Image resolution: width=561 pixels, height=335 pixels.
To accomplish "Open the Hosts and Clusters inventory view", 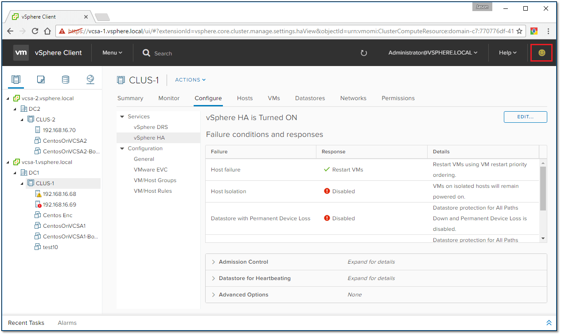I will [x=16, y=80].
